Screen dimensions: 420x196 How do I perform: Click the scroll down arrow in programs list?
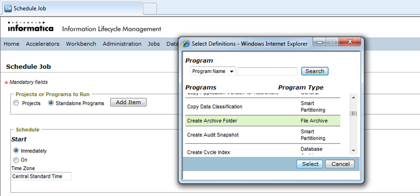click(x=353, y=151)
